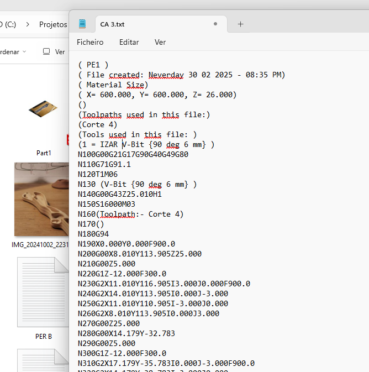
Task: Click the unsaved-changes dot on CA 3.txt tab
Action: pyautogui.click(x=215, y=24)
